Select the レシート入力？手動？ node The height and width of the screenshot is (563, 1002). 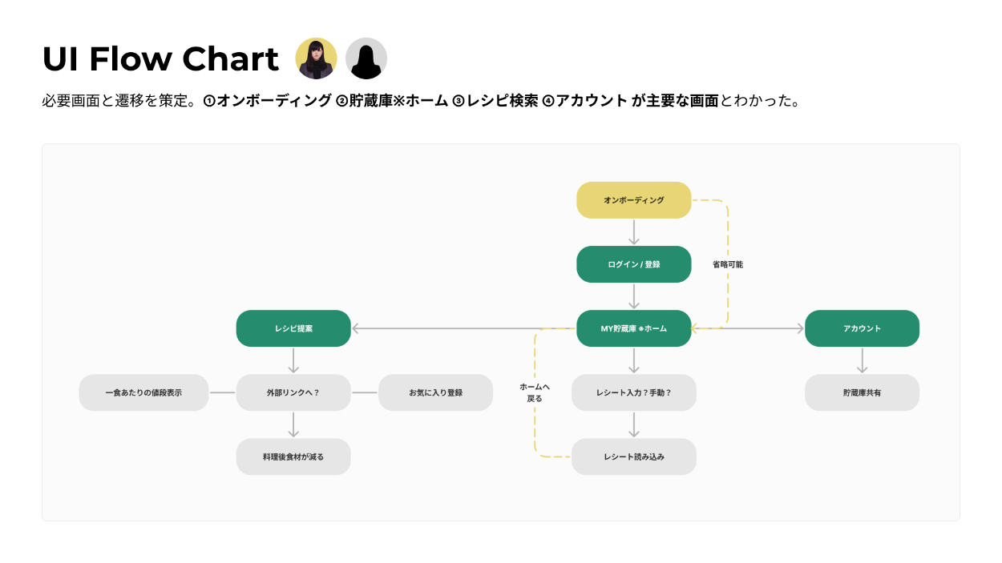[633, 392]
